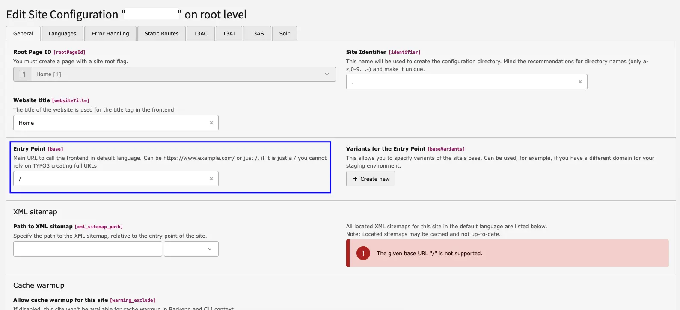
Task: Open the dropdown beside XML sitemap path
Action: [191, 249]
